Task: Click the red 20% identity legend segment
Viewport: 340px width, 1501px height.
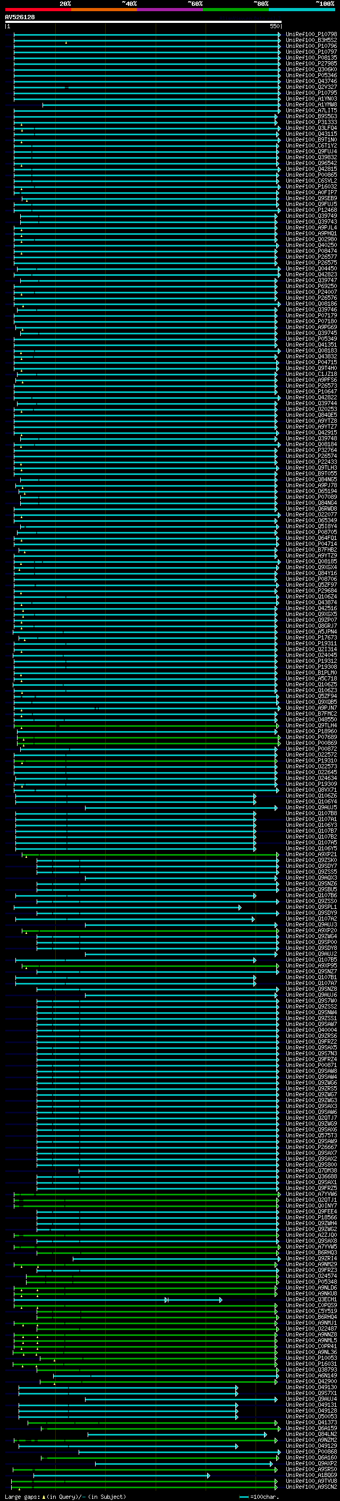Action: coord(38,10)
